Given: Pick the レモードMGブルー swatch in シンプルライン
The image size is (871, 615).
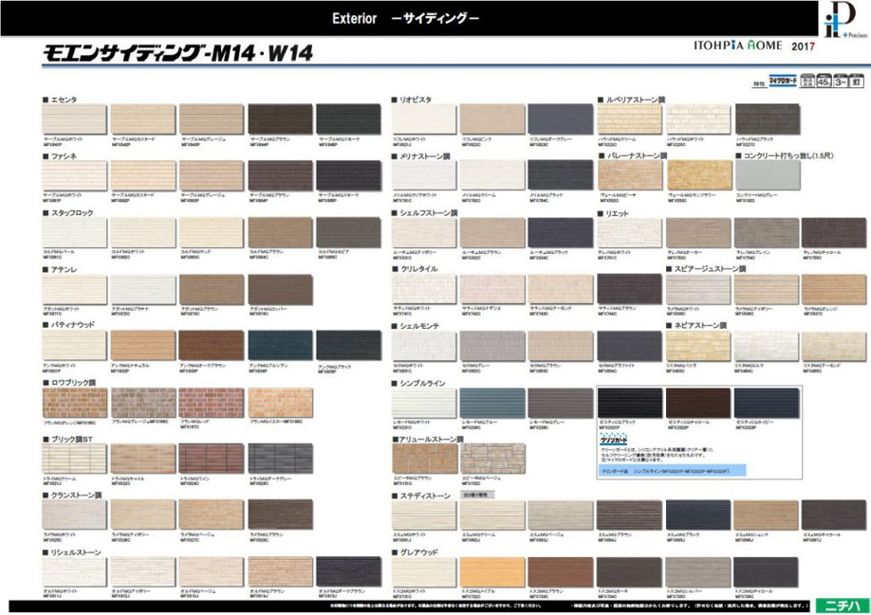Looking at the screenshot, I should pyautogui.click(x=492, y=403).
